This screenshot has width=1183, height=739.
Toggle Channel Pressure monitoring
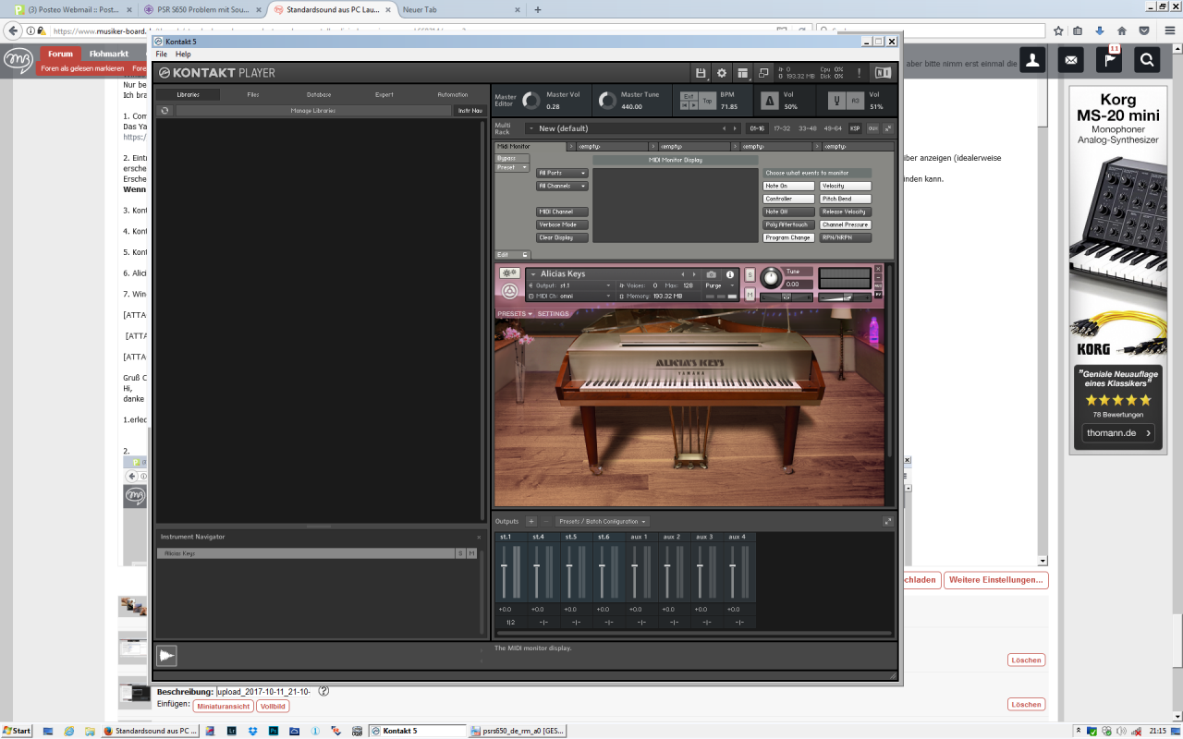(846, 224)
